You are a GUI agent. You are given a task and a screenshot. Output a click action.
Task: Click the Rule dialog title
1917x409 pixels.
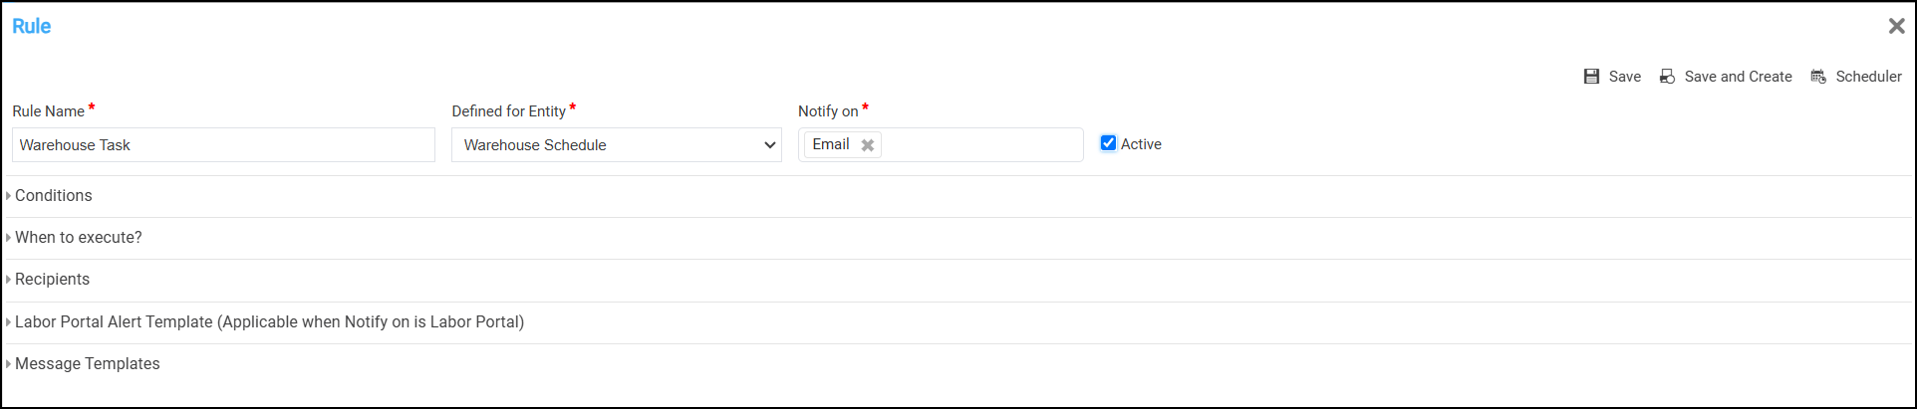[x=32, y=26]
